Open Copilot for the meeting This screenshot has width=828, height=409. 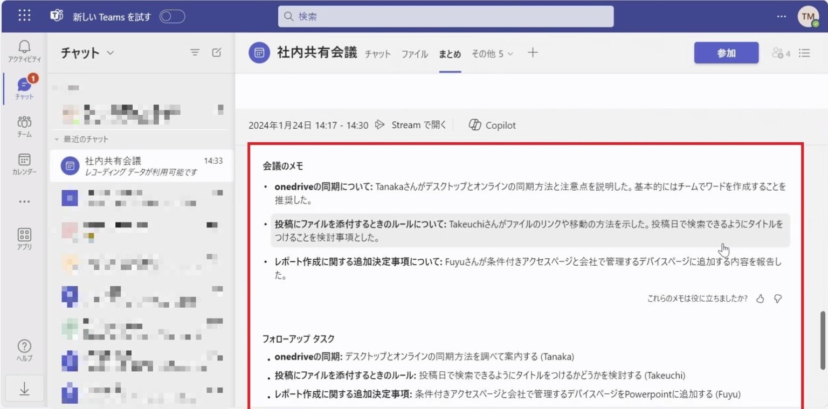point(491,124)
